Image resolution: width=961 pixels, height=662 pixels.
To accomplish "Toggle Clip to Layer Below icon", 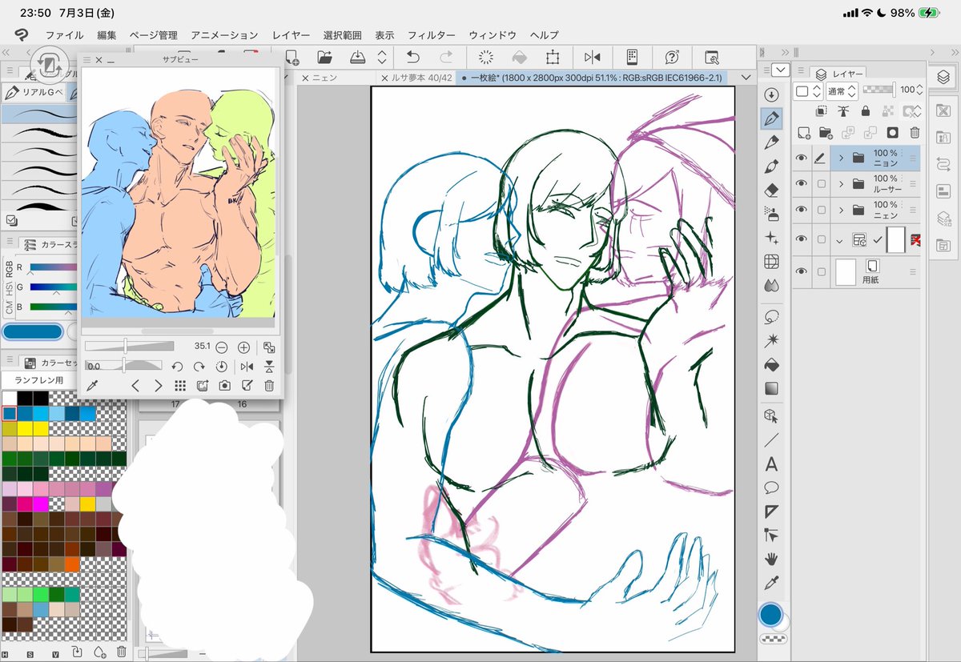I will point(821,112).
